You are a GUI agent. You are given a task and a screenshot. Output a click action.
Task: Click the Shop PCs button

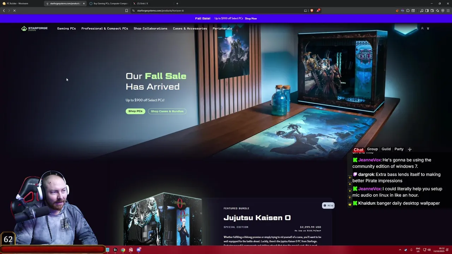[135, 111]
